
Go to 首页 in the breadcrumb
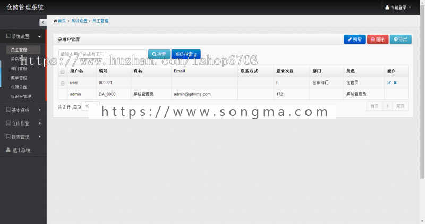point(62,21)
